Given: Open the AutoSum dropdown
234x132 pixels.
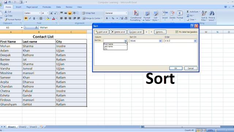Looking at the screenshot, I should (x=199, y=12).
